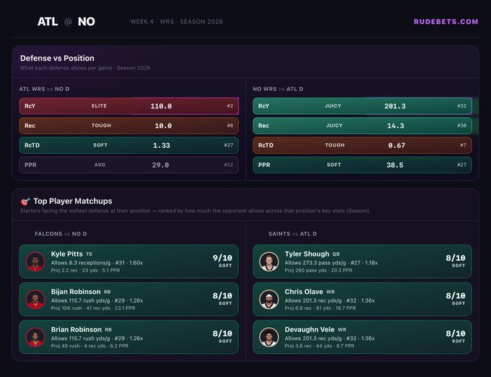The image size is (491, 377).
Task: Click Tyler Shough 8/10 SOFT rating
Action: tap(456, 261)
